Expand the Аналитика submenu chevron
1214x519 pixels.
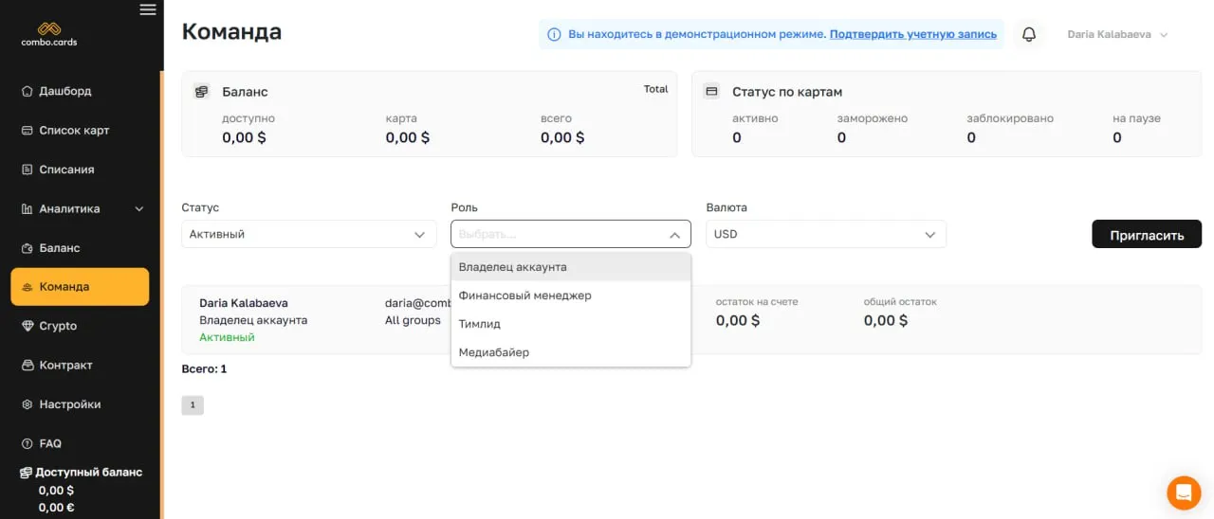(139, 208)
